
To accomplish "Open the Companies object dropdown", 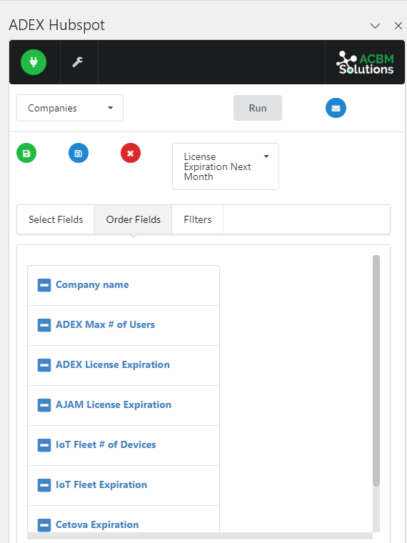I will coord(70,108).
